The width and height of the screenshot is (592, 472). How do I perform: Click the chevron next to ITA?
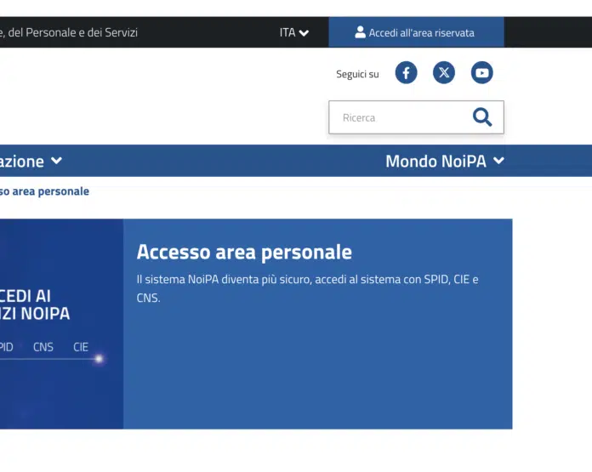click(305, 33)
